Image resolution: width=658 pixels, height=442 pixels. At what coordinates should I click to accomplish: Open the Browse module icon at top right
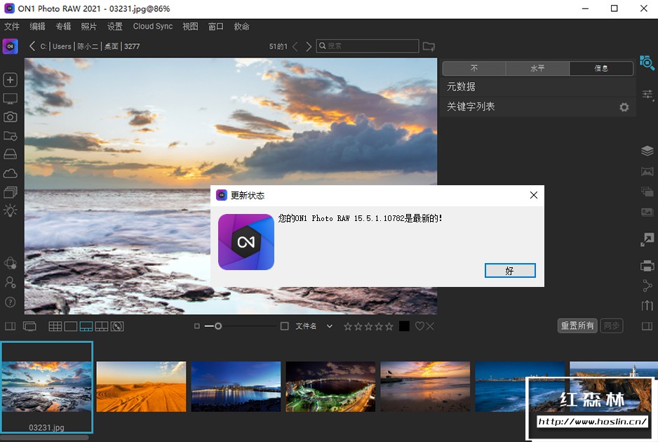point(647,63)
